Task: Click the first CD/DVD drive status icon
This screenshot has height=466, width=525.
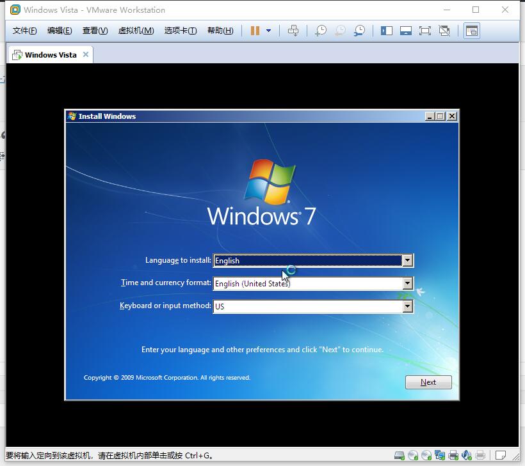Action: (413, 455)
